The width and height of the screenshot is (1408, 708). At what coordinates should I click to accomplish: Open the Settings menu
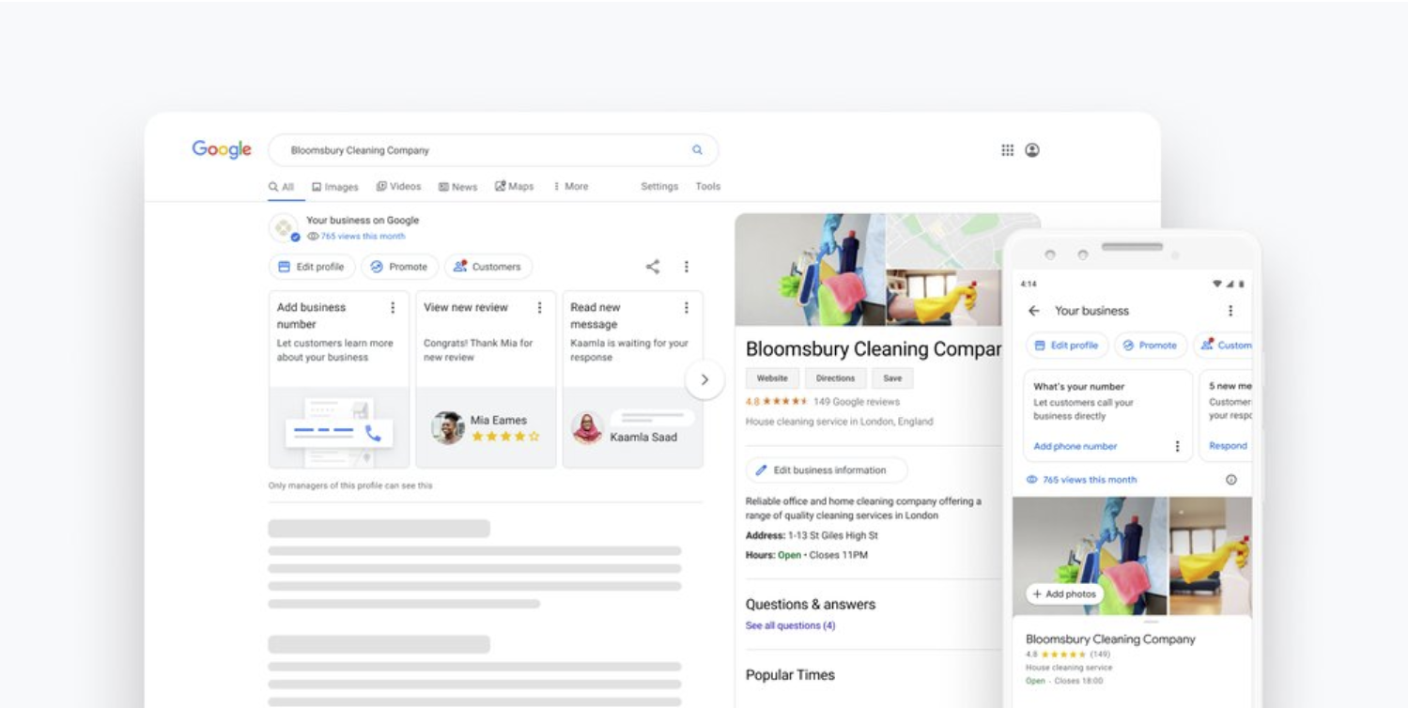click(659, 186)
